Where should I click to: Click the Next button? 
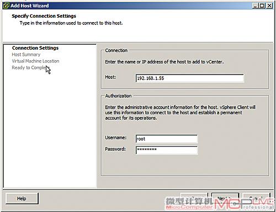click(x=225, y=199)
